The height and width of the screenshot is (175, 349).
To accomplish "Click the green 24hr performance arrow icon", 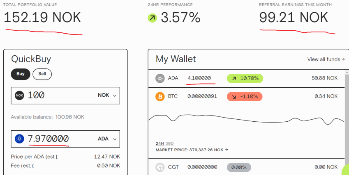I will click(153, 18).
